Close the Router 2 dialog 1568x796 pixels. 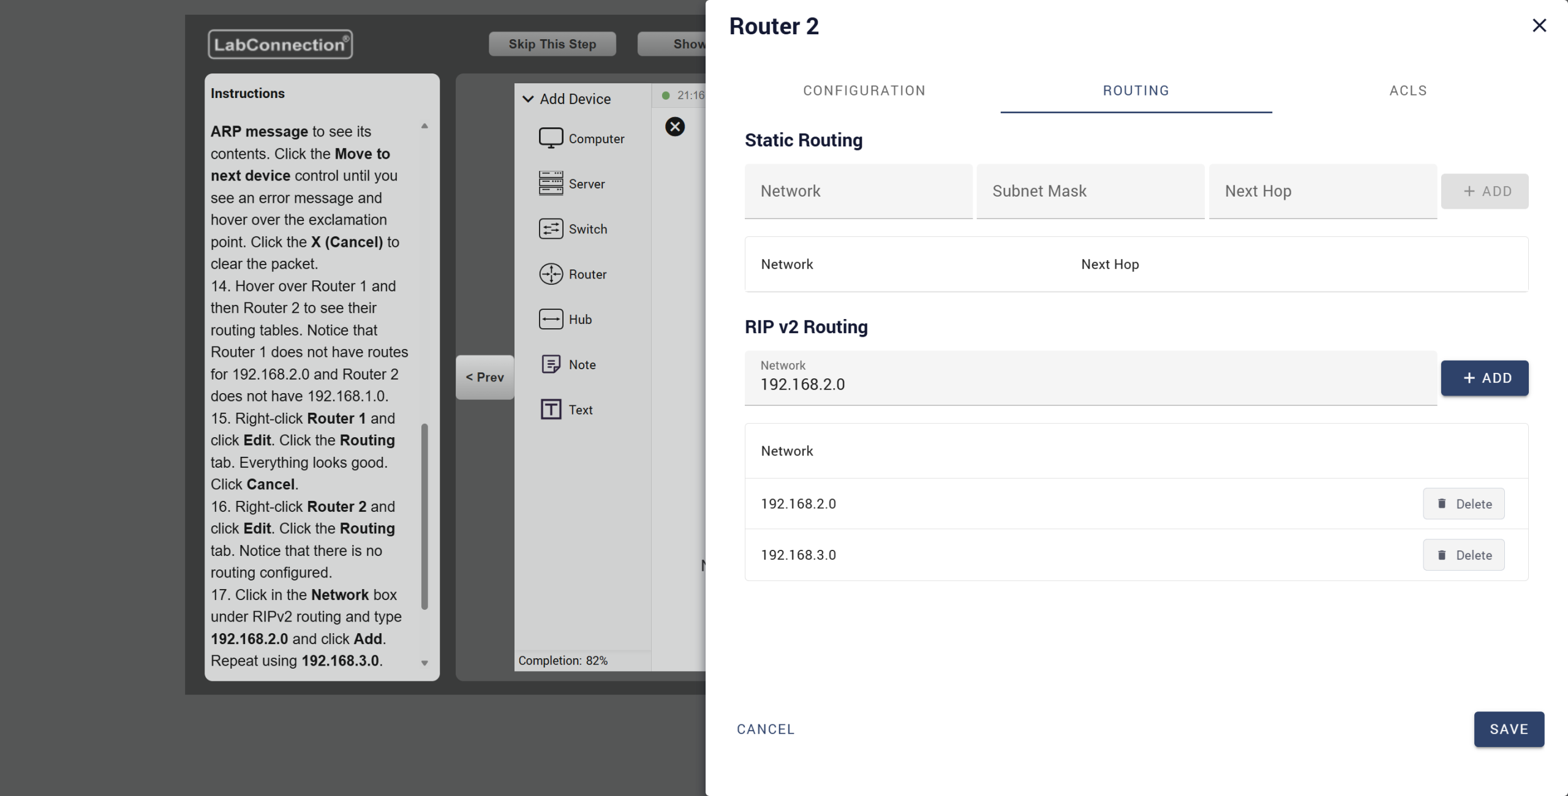[x=1539, y=26]
